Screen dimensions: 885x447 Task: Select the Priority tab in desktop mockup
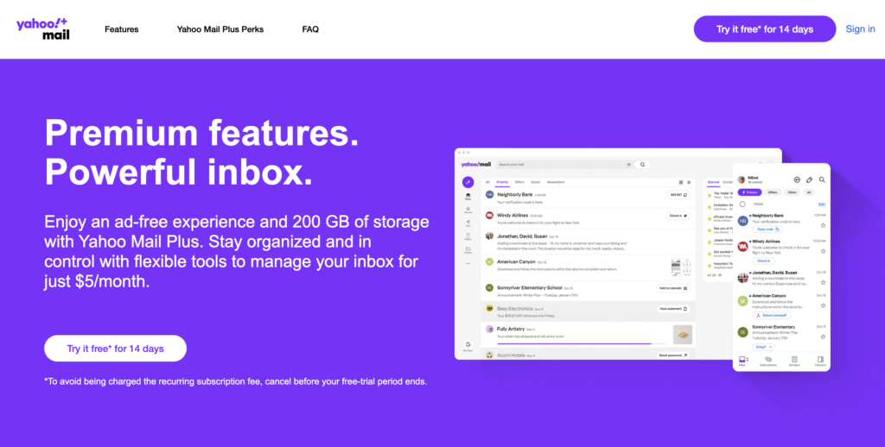point(502,182)
